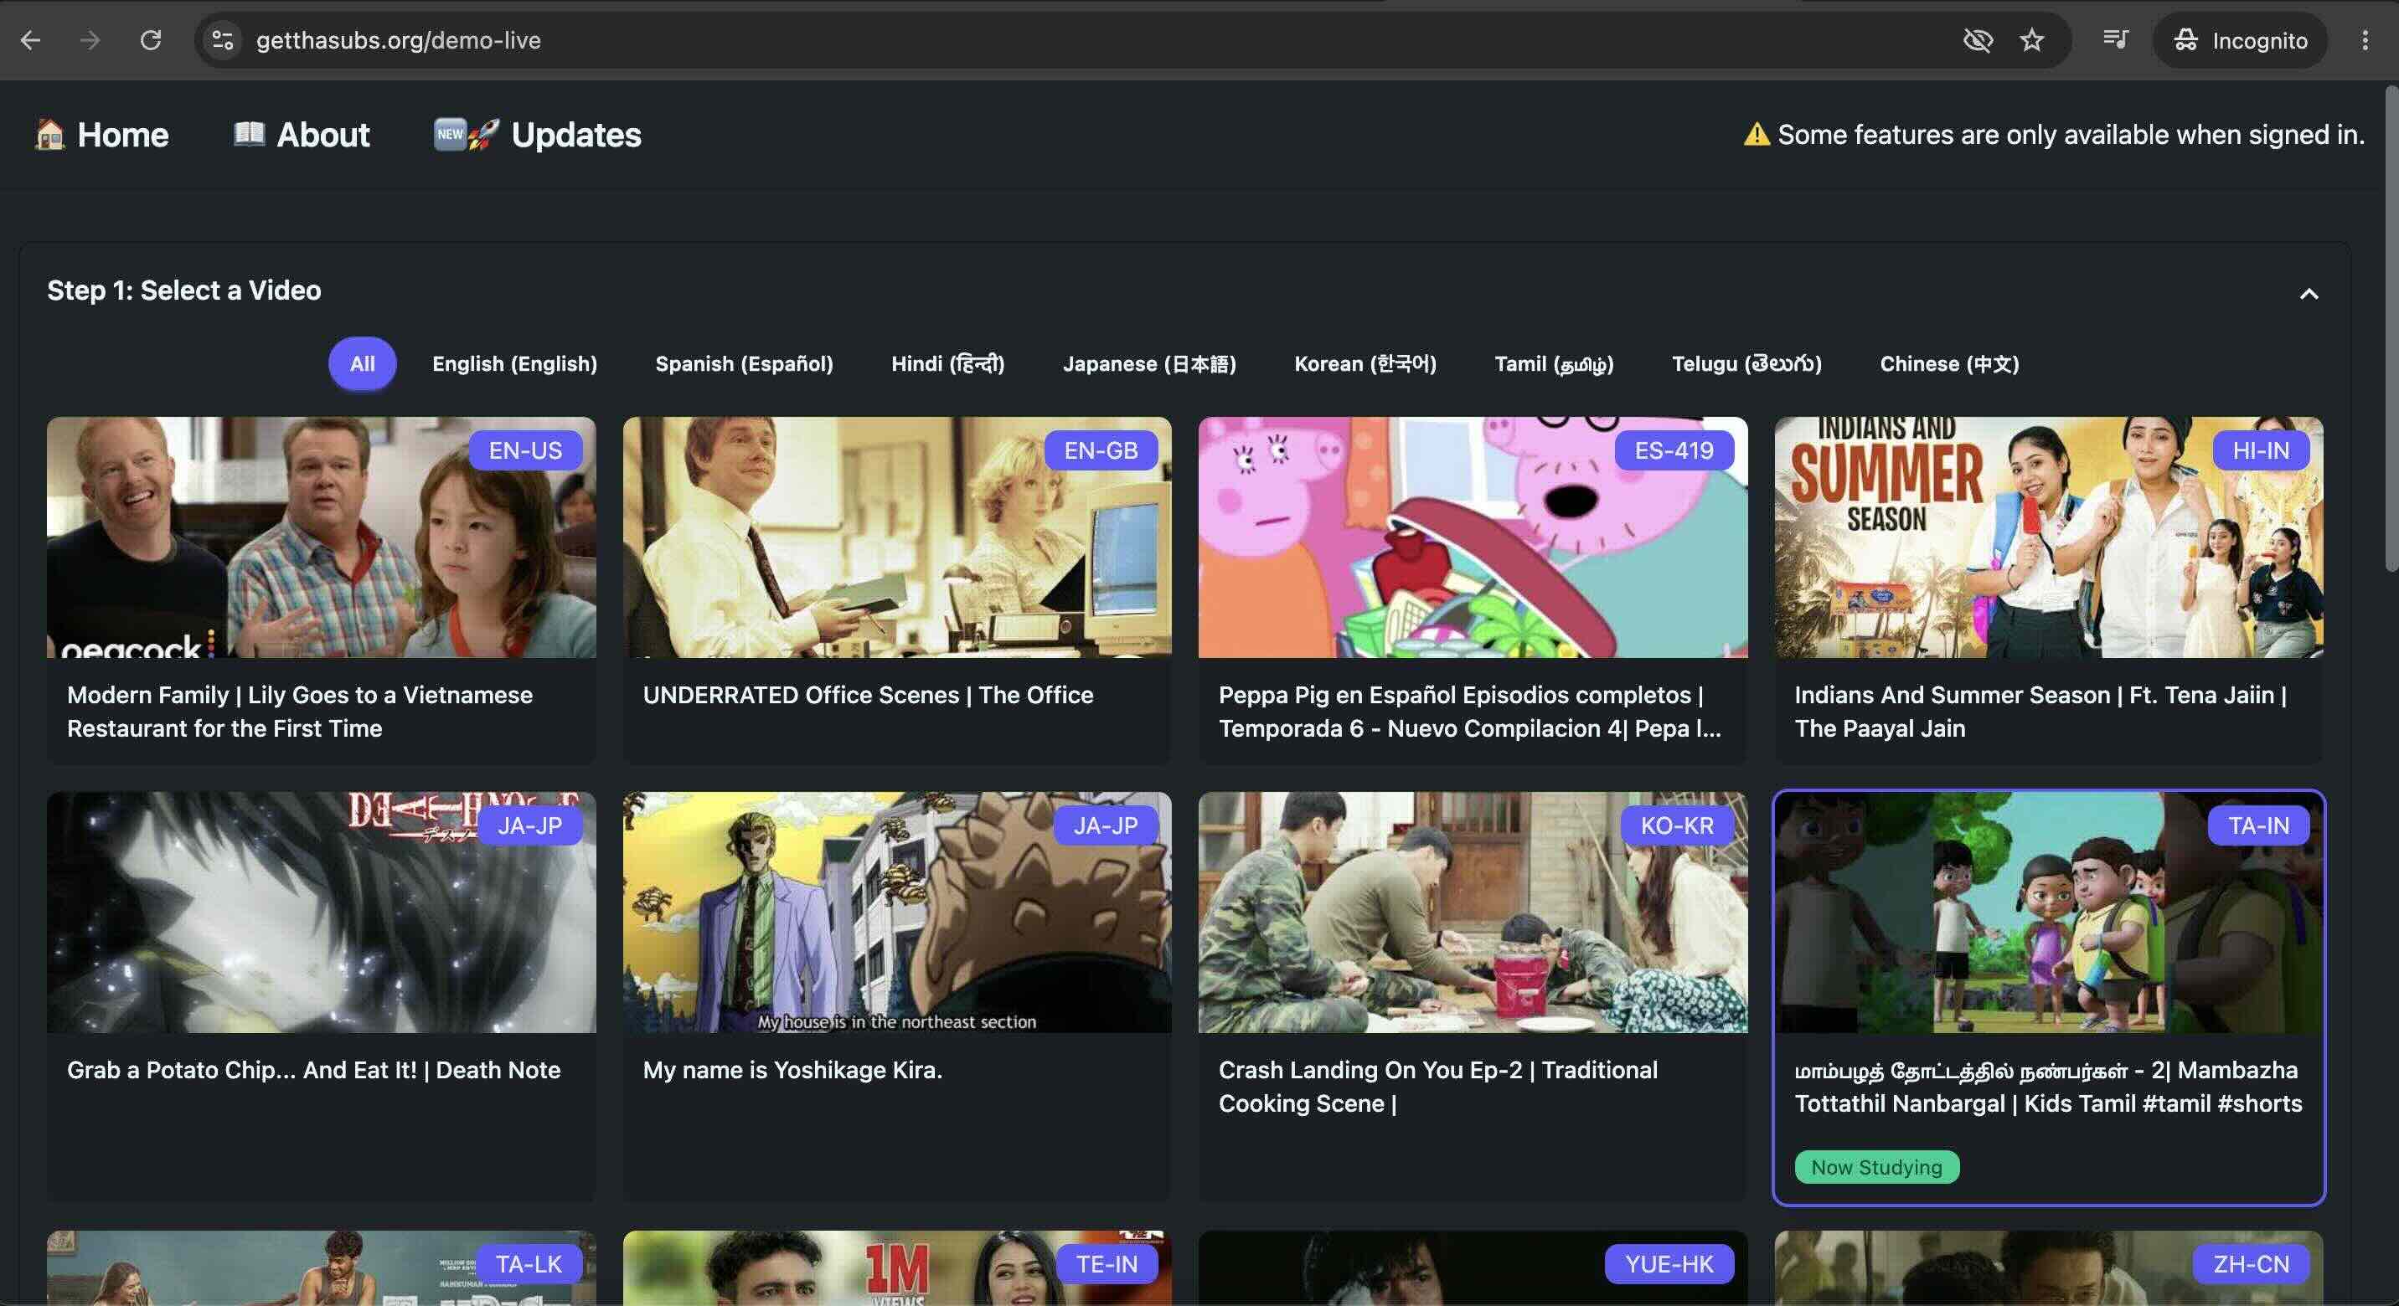Click the Mambazha Tottathil Nanbargal title text
The height and width of the screenshot is (1306, 2399).
coord(2048,1087)
